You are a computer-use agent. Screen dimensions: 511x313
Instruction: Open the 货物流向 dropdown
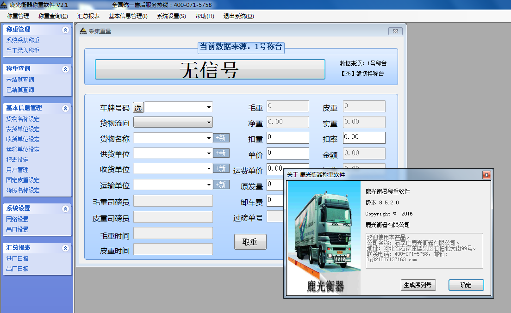[x=210, y=122]
